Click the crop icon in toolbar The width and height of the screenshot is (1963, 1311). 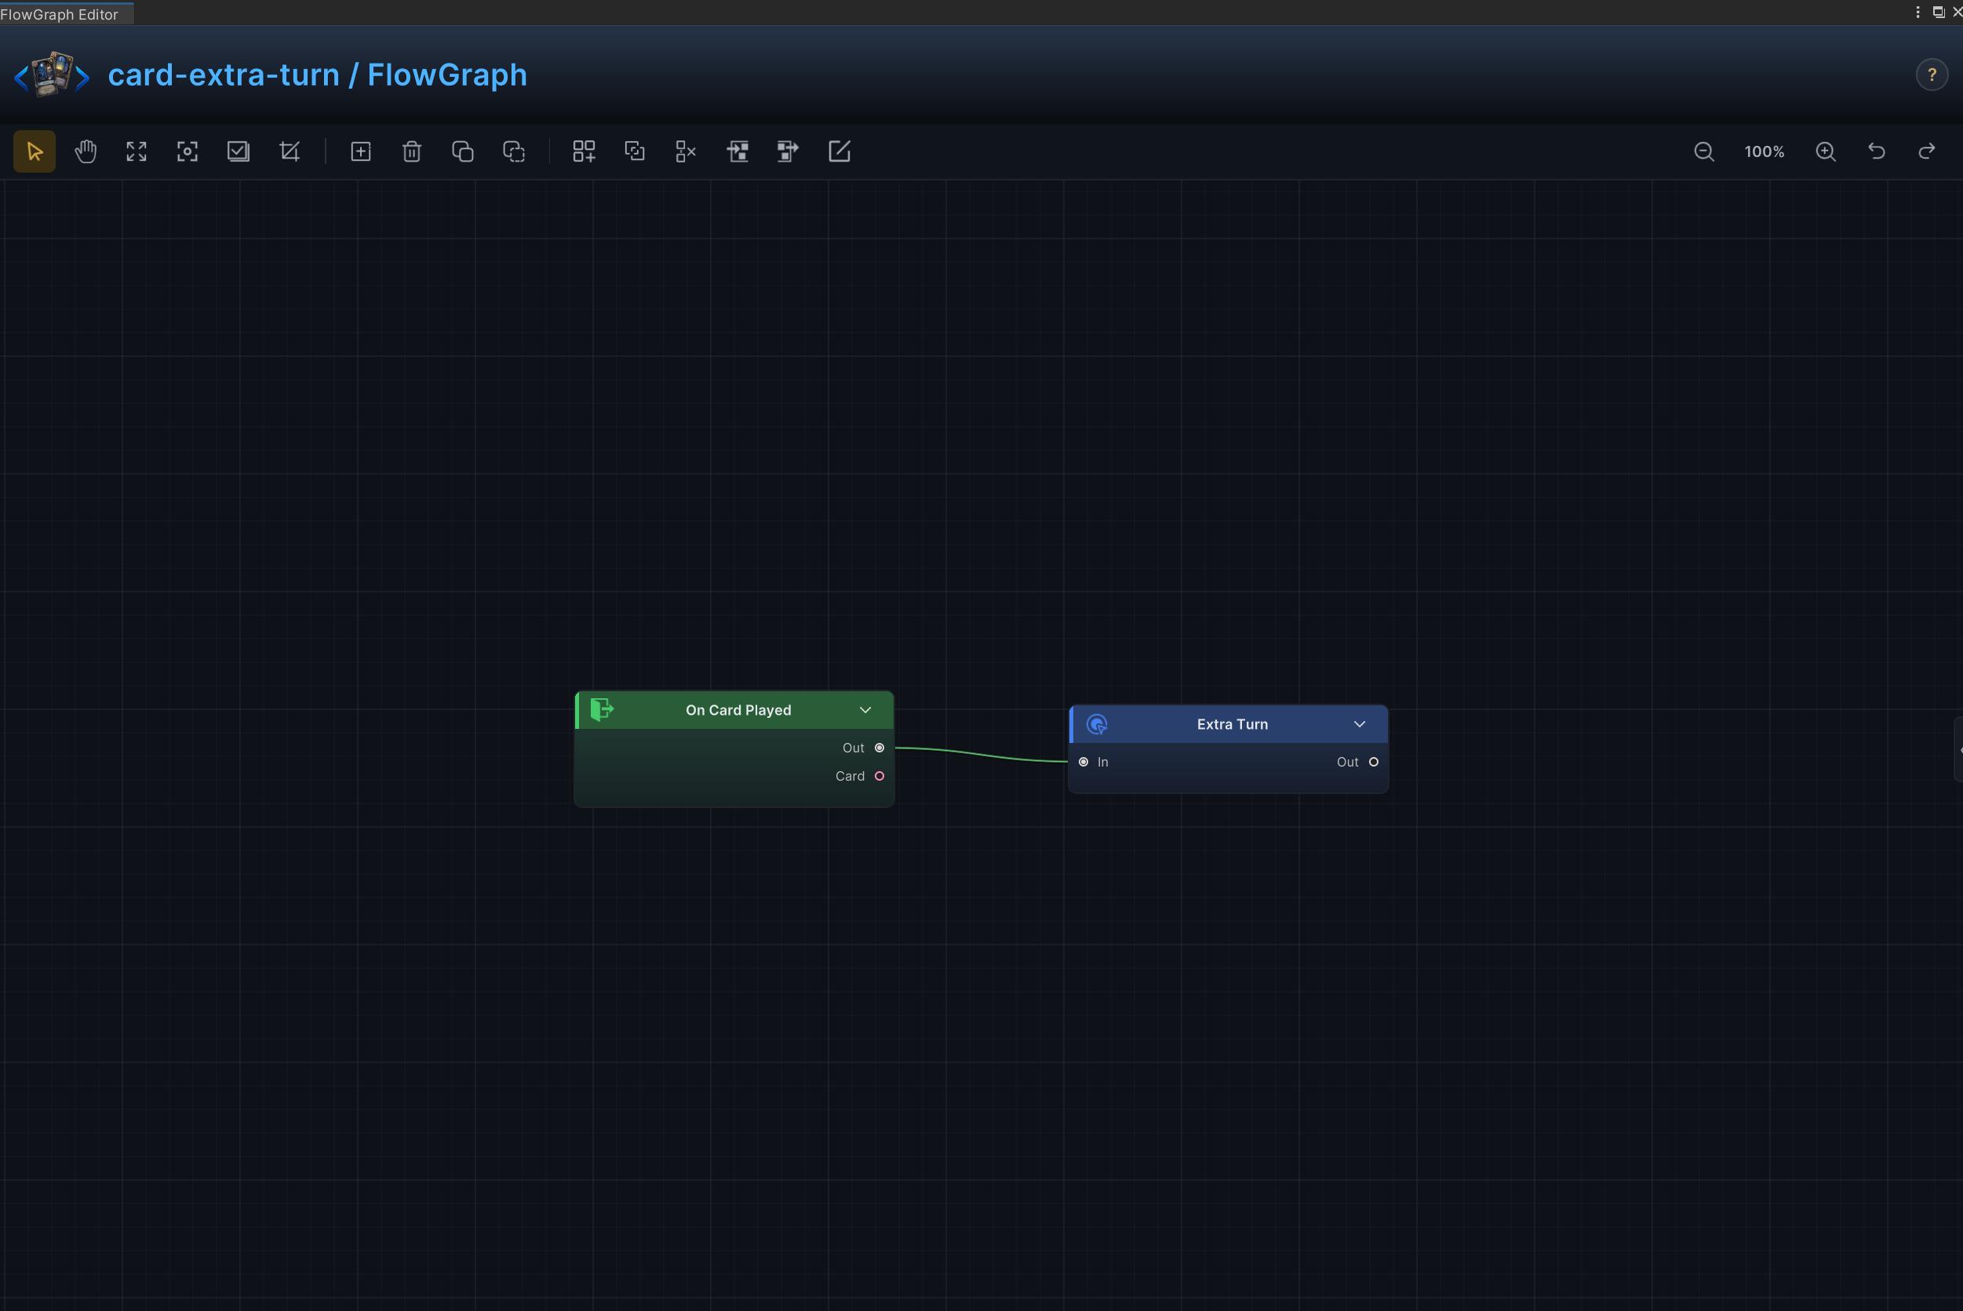290,151
